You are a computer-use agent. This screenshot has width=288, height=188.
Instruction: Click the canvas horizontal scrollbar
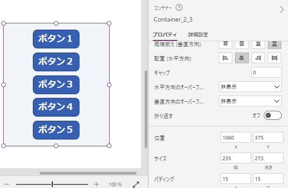[x=88, y=173]
